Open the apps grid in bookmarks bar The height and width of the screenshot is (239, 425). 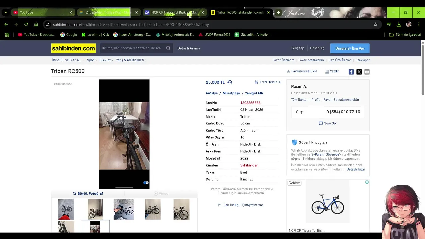click(x=7, y=35)
